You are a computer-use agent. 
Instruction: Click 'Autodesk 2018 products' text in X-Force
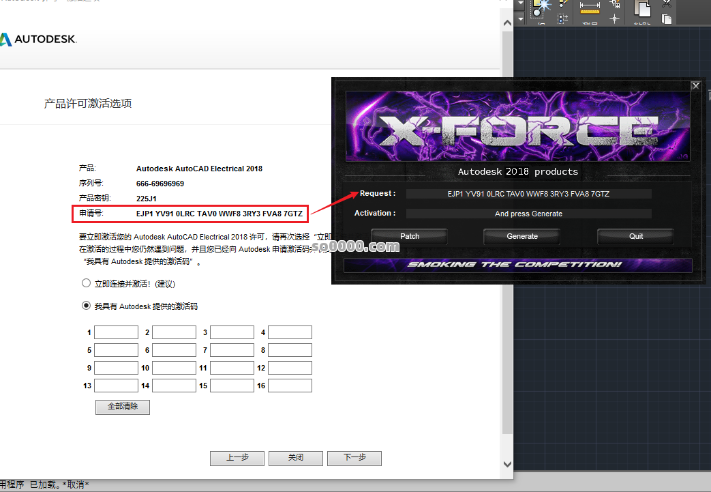pos(518,171)
